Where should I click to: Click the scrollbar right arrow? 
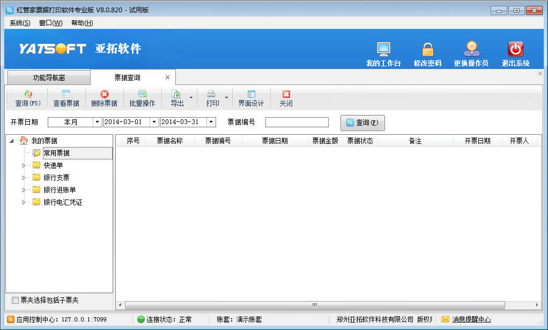pyautogui.click(x=537, y=305)
